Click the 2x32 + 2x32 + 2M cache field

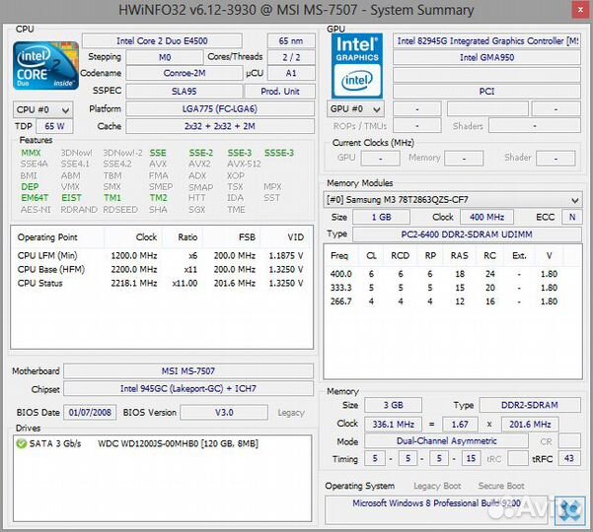(x=220, y=126)
